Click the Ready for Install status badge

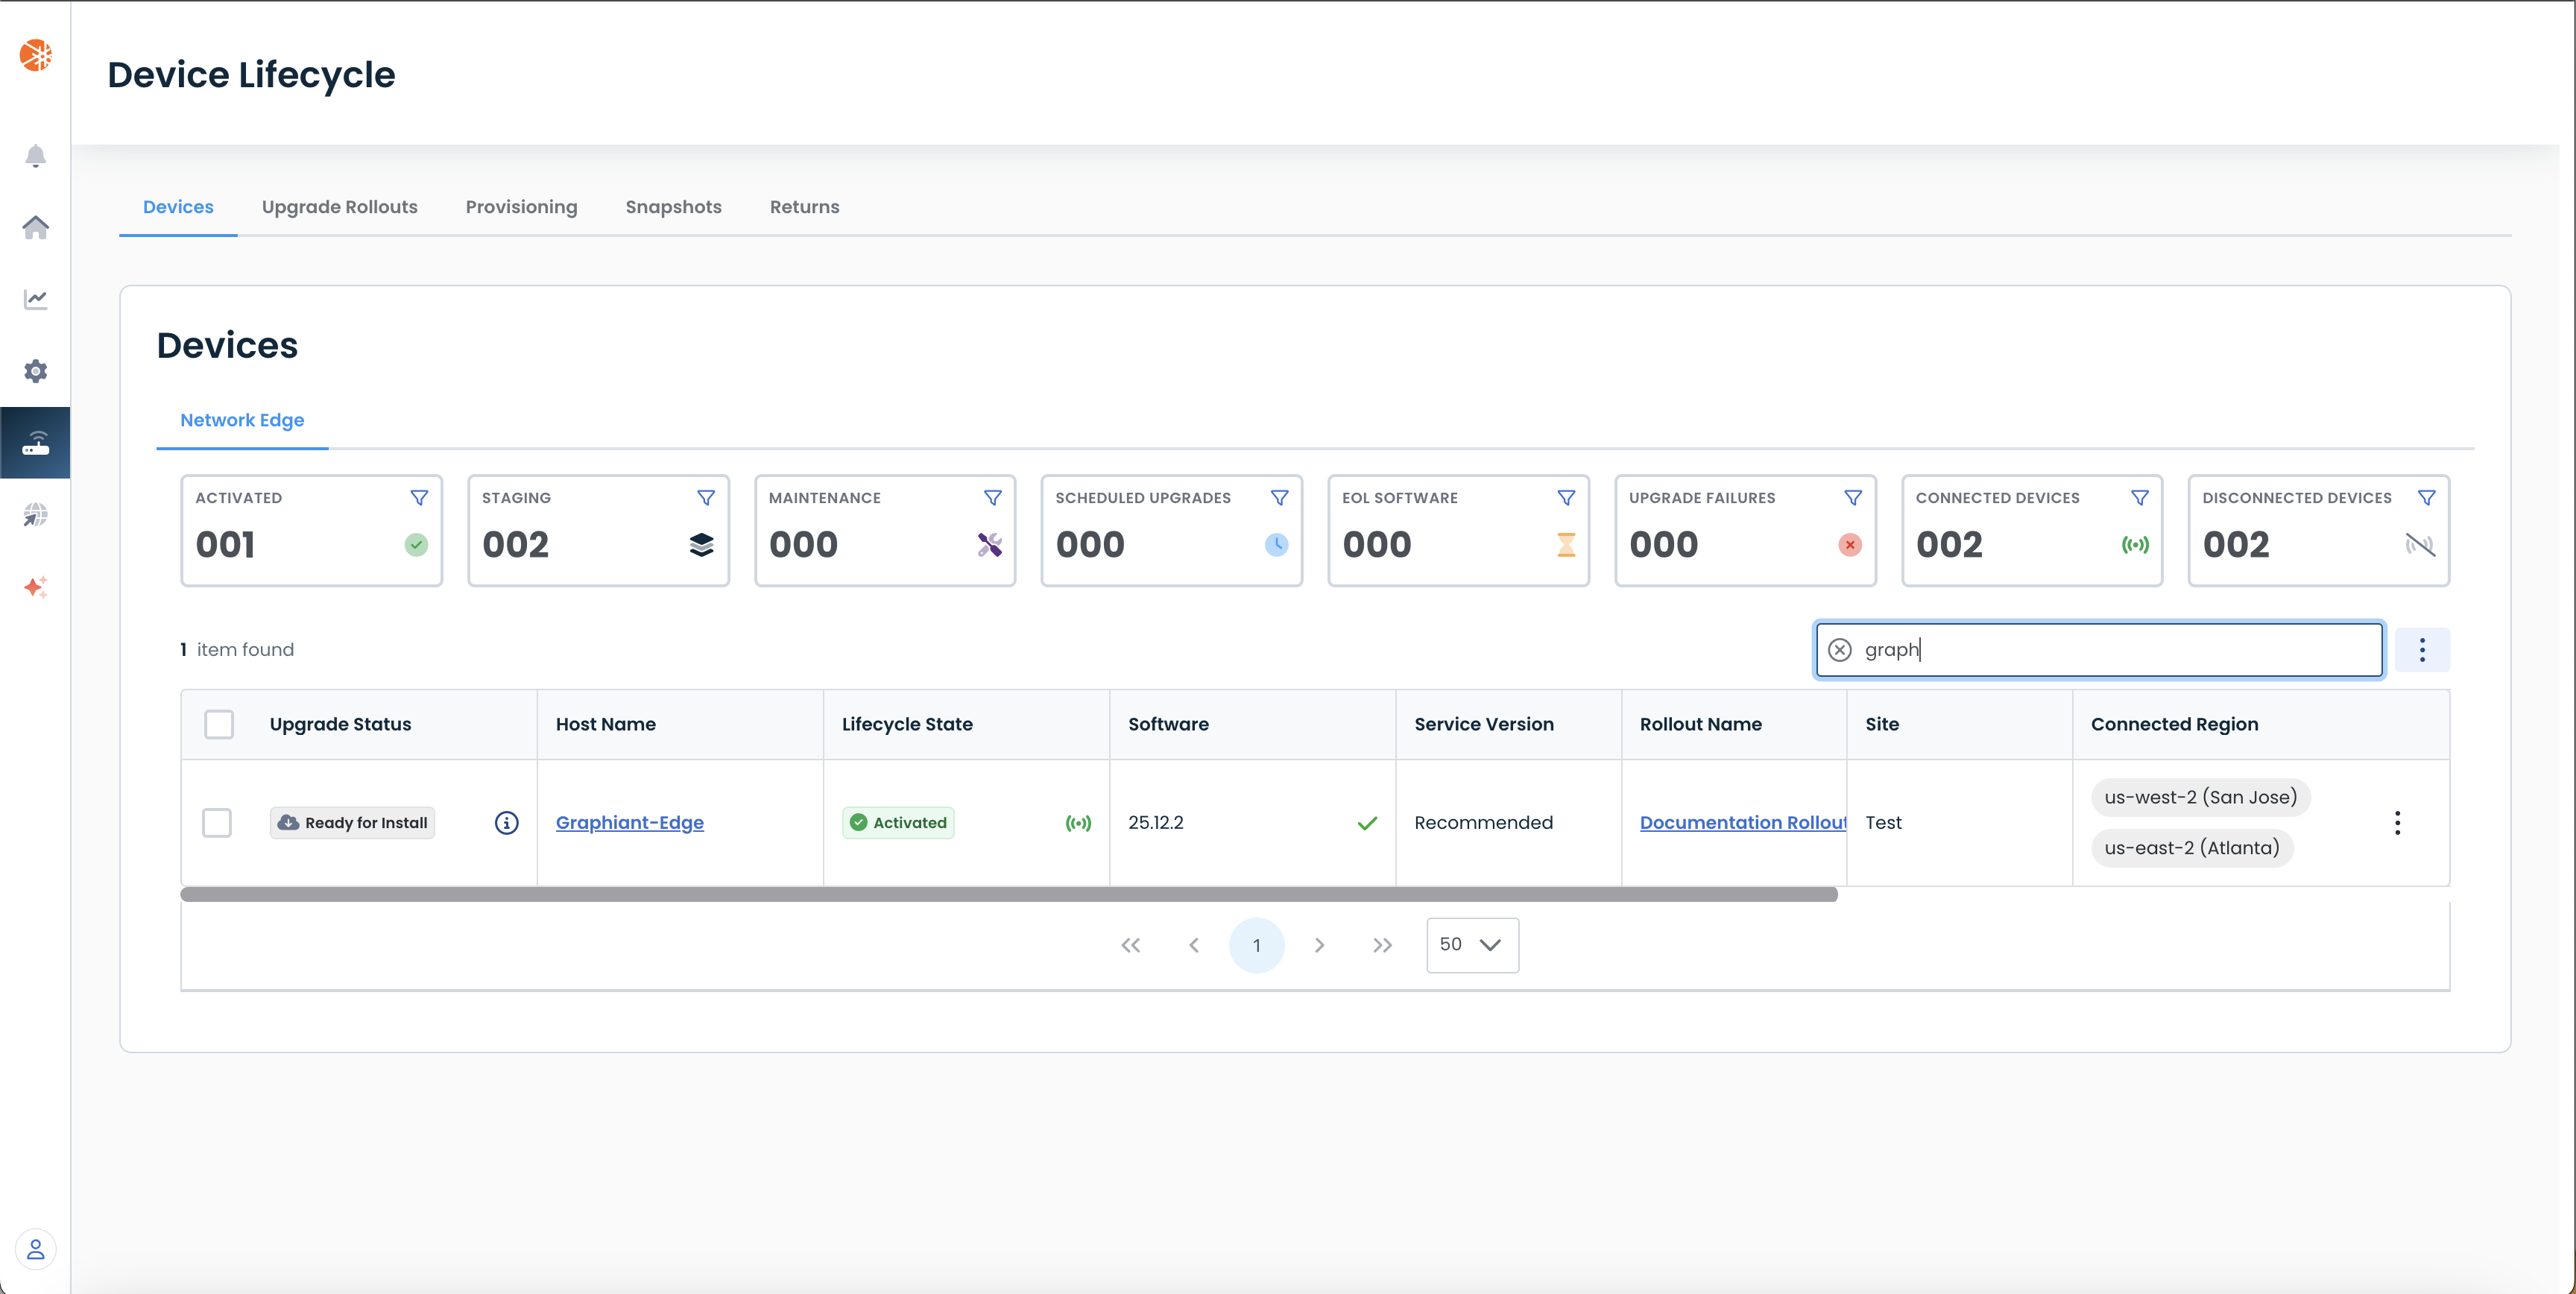point(352,823)
